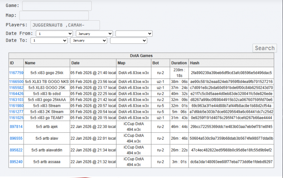Expand the Date To year dropdown
The height and width of the screenshot is (178, 283).
pos(129,41)
